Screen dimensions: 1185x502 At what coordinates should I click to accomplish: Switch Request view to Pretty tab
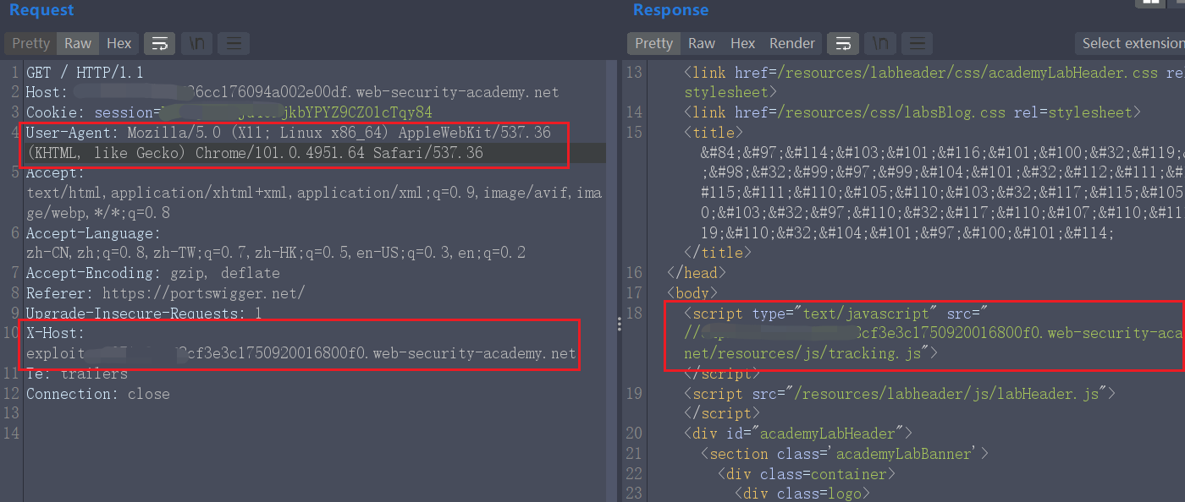pyautogui.click(x=31, y=43)
